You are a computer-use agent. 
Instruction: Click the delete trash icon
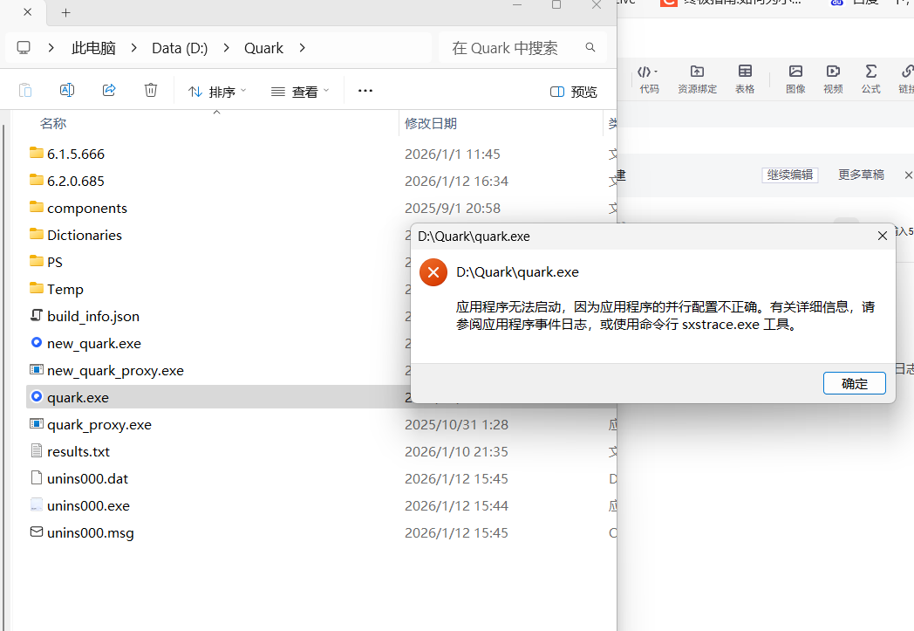point(151,91)
